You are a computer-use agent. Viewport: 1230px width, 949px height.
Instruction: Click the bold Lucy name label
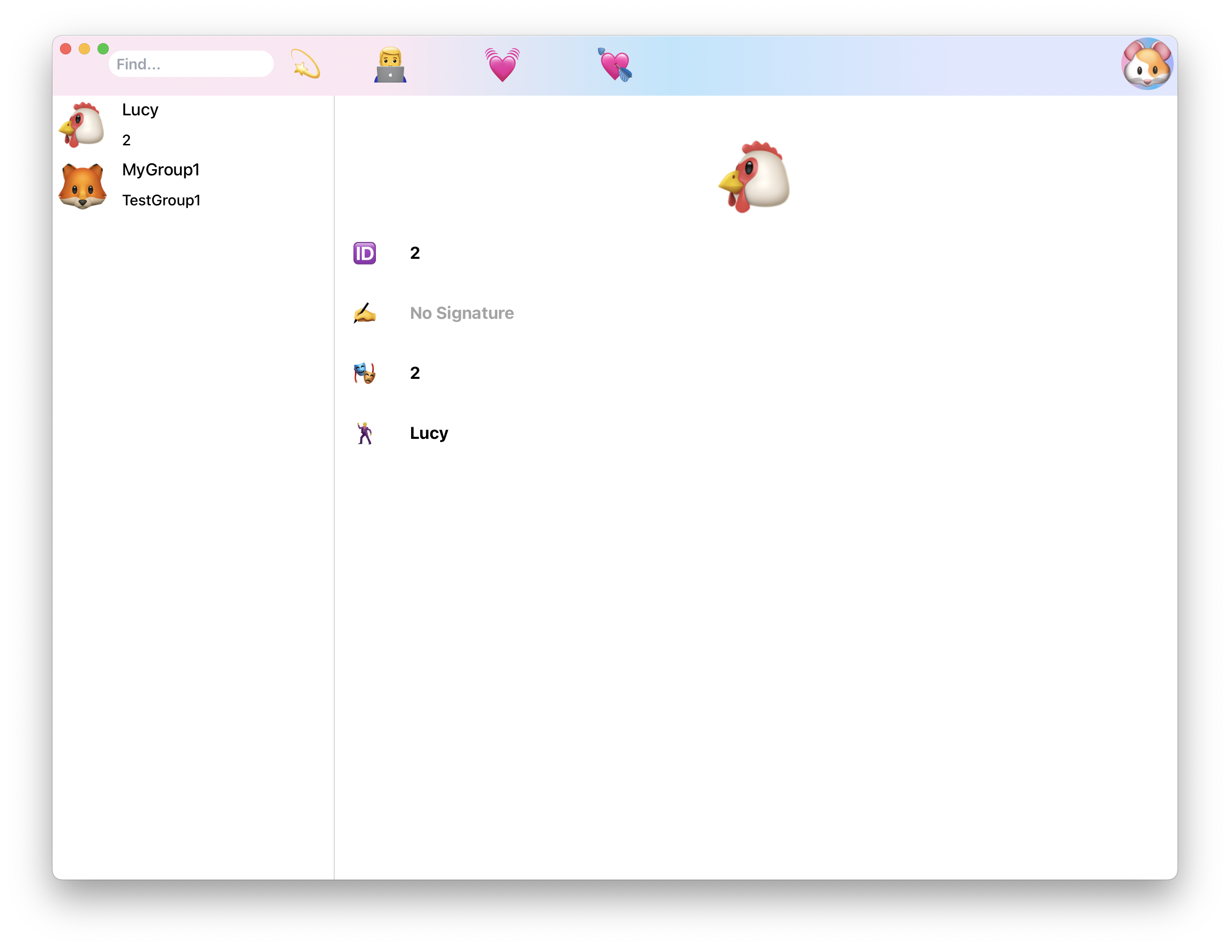[428, 433]
